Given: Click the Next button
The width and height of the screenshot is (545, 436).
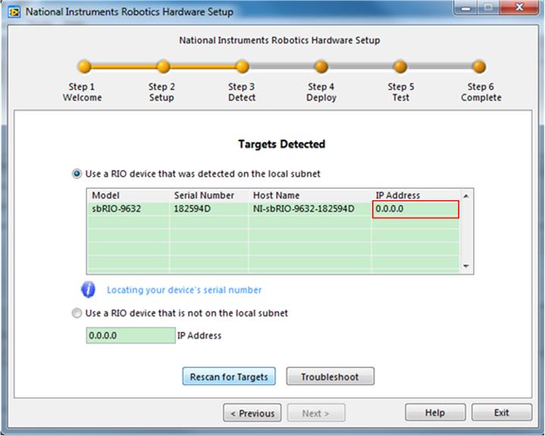Looking at the screenshot, I should (316, 413).
